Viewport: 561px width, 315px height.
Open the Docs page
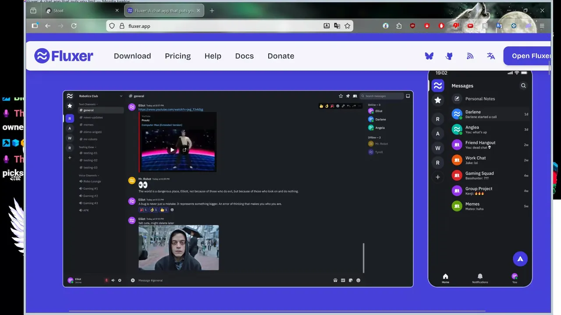244,56
